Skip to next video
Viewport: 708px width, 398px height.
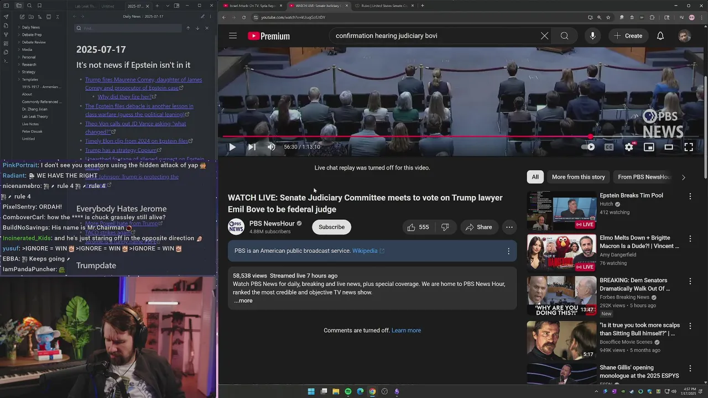(x=252, y=147)
